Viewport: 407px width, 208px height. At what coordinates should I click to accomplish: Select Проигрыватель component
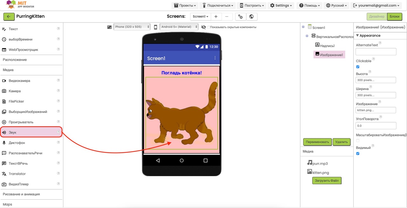point(31,122)
